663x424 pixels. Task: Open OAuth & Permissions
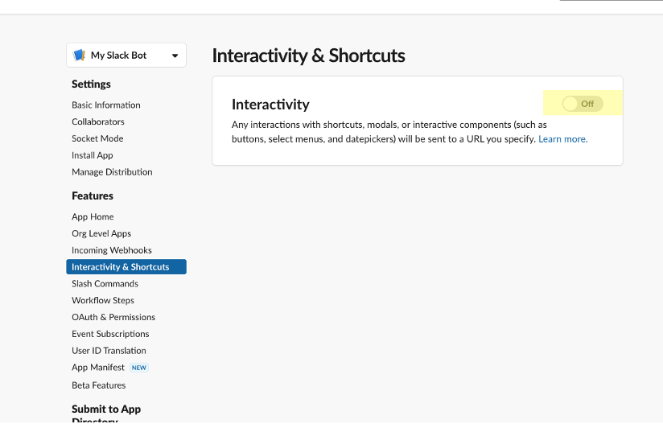(113, 317)
